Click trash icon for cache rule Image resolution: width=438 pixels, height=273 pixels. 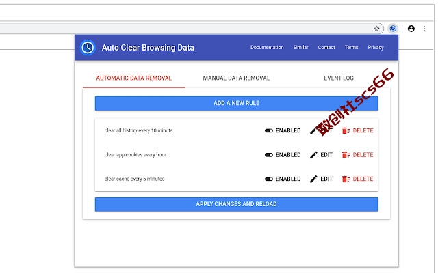(x=346, y=179)
